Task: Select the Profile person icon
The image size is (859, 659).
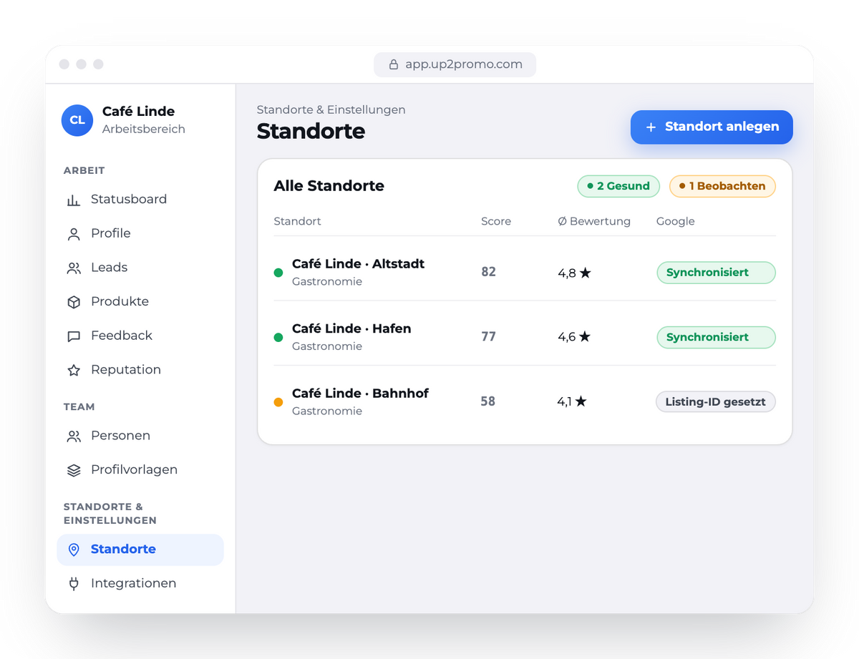Action: pyautogui.click(x=74, y=234)
